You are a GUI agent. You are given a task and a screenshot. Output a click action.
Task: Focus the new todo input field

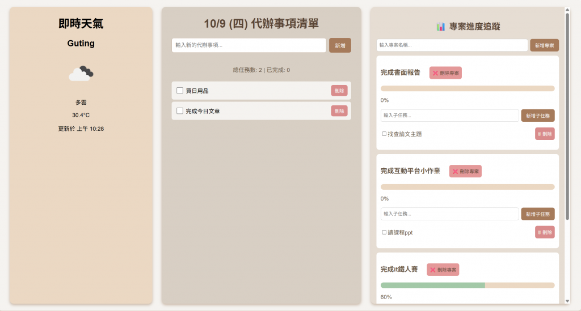pyautogui.click(x=249, y=45)
